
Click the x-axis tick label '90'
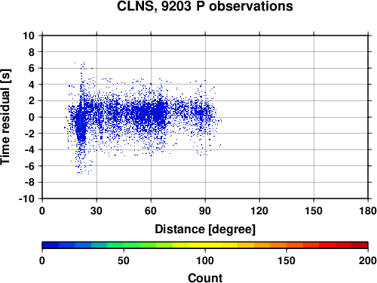[205, 211]
